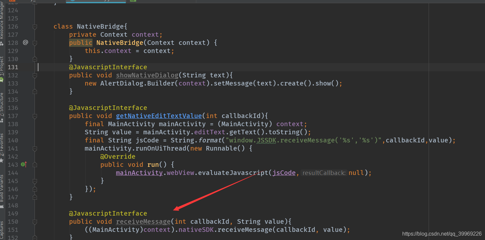Click the jsCode argument on line 144
Viewport: 485px width, 240px height.
[284, 173]
